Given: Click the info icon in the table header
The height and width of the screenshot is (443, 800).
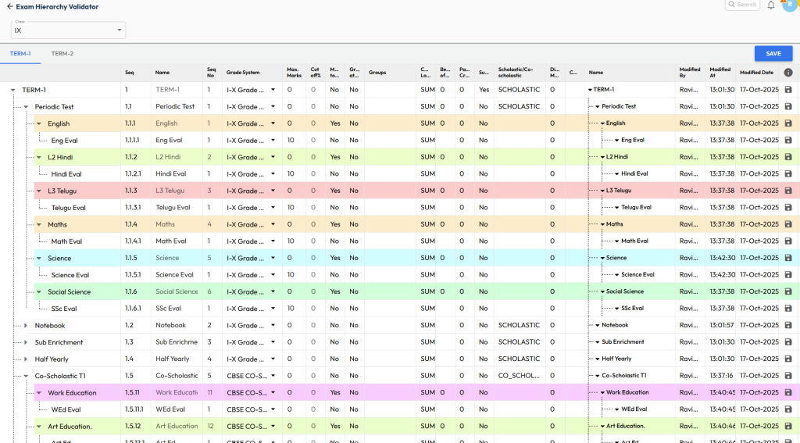Looking at the screenshot, I should 788,73.
